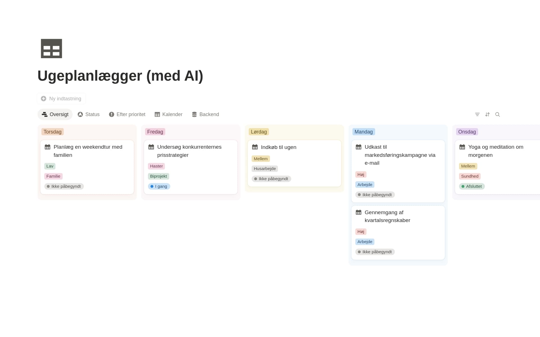
Task: Click the filter icon above the board
Action: [477, 114]
